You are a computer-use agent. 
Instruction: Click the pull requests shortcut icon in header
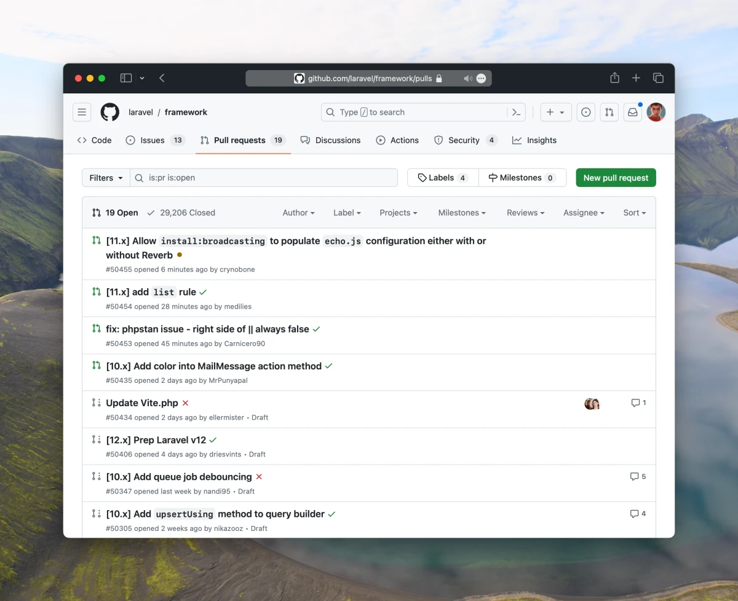click(609, 112)
